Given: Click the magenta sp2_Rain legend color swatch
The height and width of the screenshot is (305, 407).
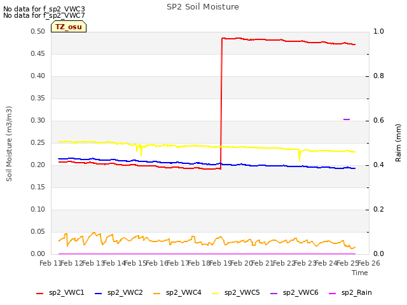Looking at the screenshot, I should 332,294.
